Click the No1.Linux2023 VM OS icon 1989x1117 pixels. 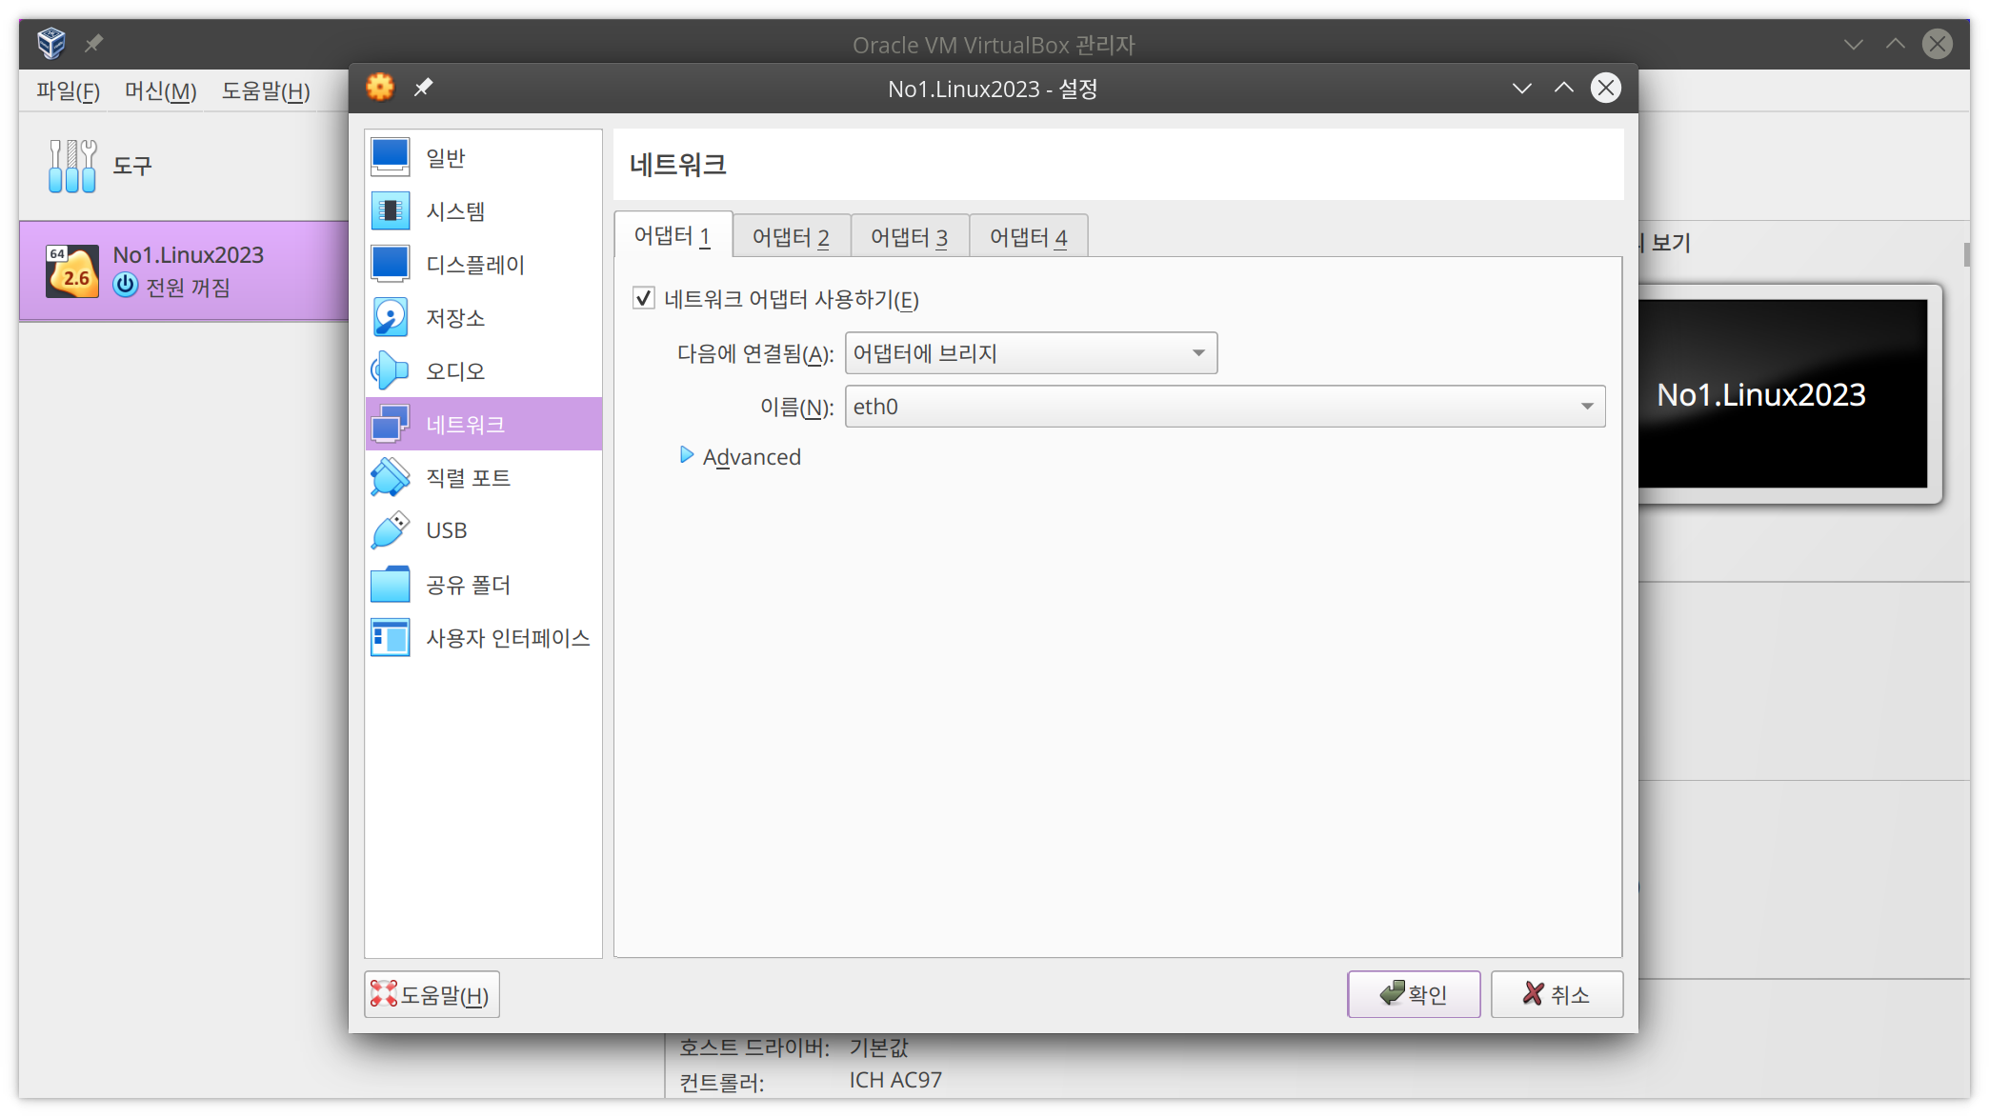pos(72,271)
